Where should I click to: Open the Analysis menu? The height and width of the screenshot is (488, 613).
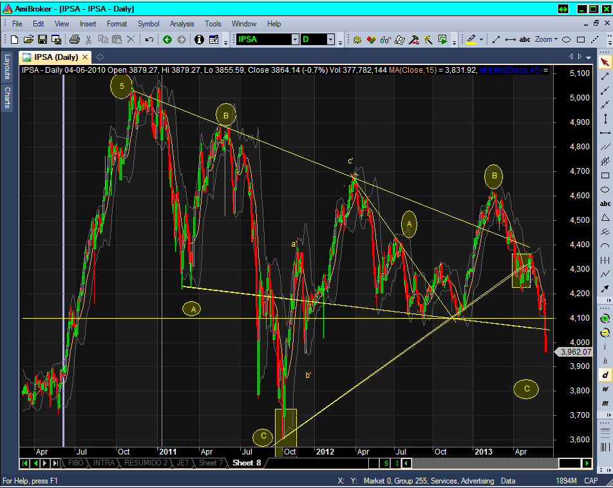[x=182, y=24]
